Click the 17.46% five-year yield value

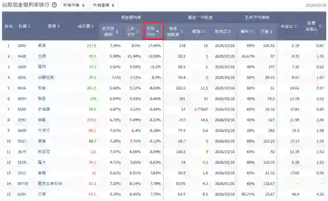pos(154,46)
